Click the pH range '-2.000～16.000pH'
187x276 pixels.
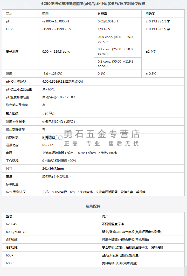[x=56, y=21]
